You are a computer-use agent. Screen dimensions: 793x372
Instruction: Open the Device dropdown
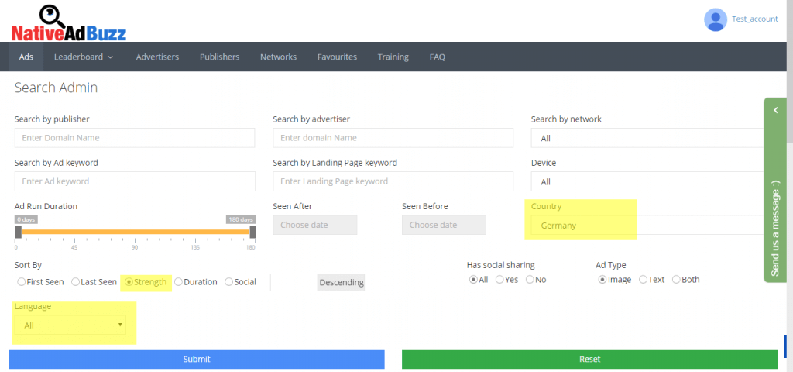(x=647, y=181)
